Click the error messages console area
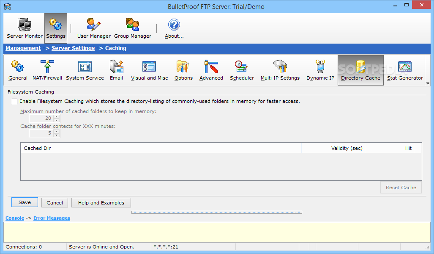This screenshot has height=254, width=434. (217, 232)
